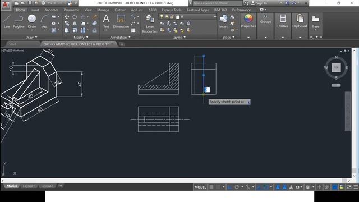Select the Dimension tool

pos(121,21)
